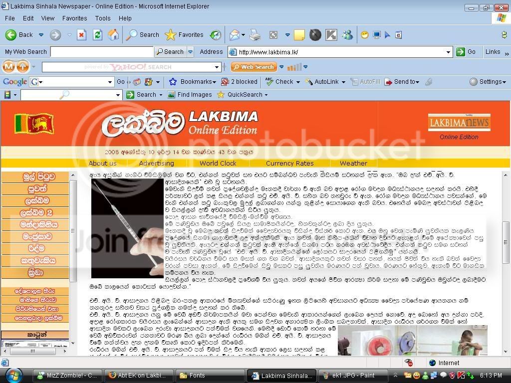Click the Links toolbar label
This screenshot has width=511, height=383.
[493, 52]
